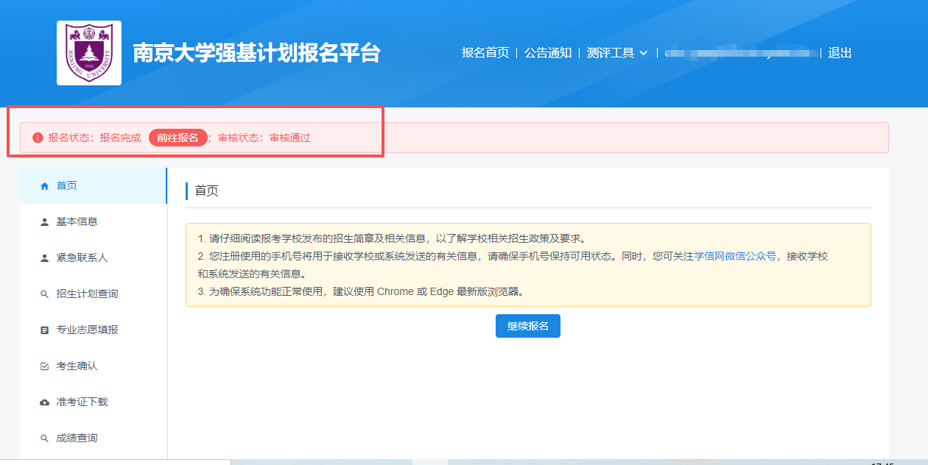
Task: Open 基本信息 in the sidebar
Action: tap(94, 221)
